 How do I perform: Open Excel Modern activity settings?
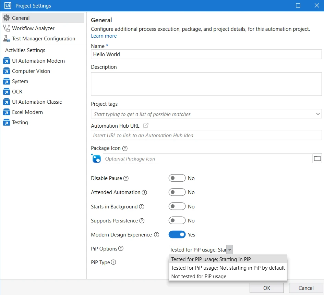coord(43,112)
